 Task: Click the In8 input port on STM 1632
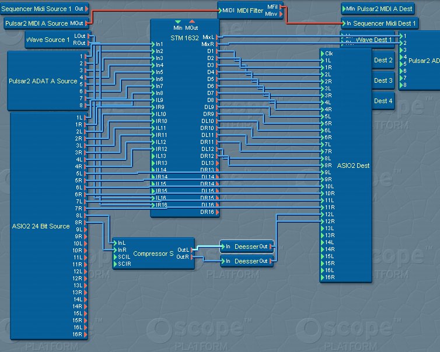click(x=153, y=93)
